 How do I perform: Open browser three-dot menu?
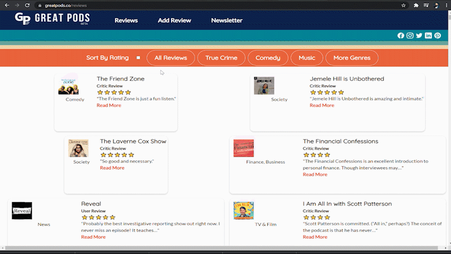[446, 5]
